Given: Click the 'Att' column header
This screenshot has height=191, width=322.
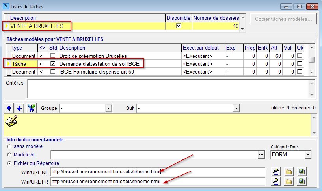Looking at the screenshot, I should point(275,48).
